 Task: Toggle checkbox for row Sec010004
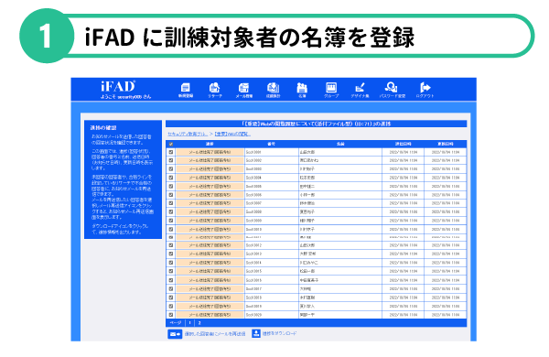[171, 178]
